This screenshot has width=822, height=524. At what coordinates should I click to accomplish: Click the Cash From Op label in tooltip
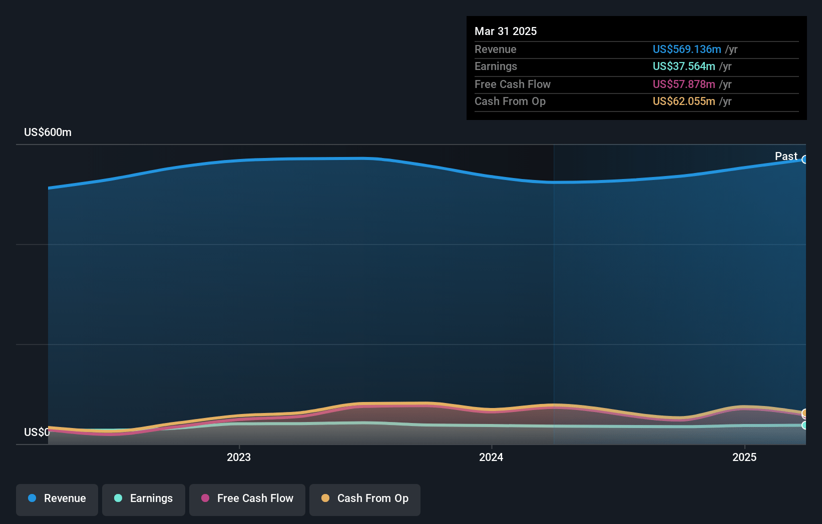pyautogui.click(x=510, y=101)
